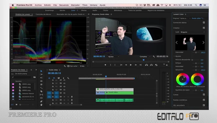This screenshot has height=123, width=217.
Task: Play the Program monitor video
Action: click(131, 65)
